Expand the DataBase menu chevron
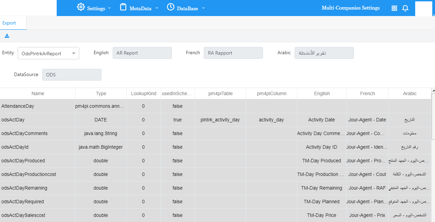 pyautogui.click(x=204, y=8)
